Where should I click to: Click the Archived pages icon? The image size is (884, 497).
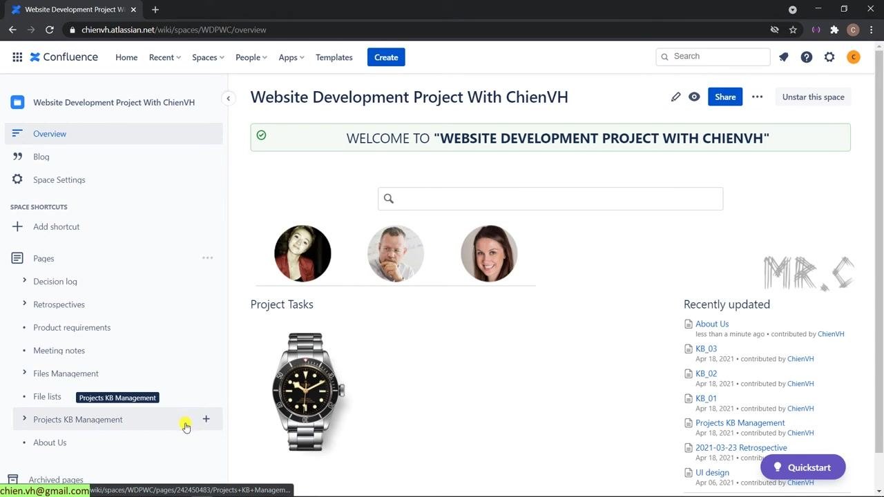point(12,480)
